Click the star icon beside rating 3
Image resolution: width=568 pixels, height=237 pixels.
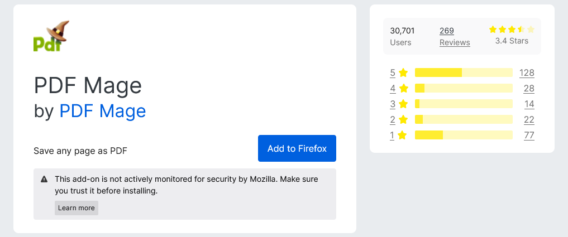[x=404, y=104]
